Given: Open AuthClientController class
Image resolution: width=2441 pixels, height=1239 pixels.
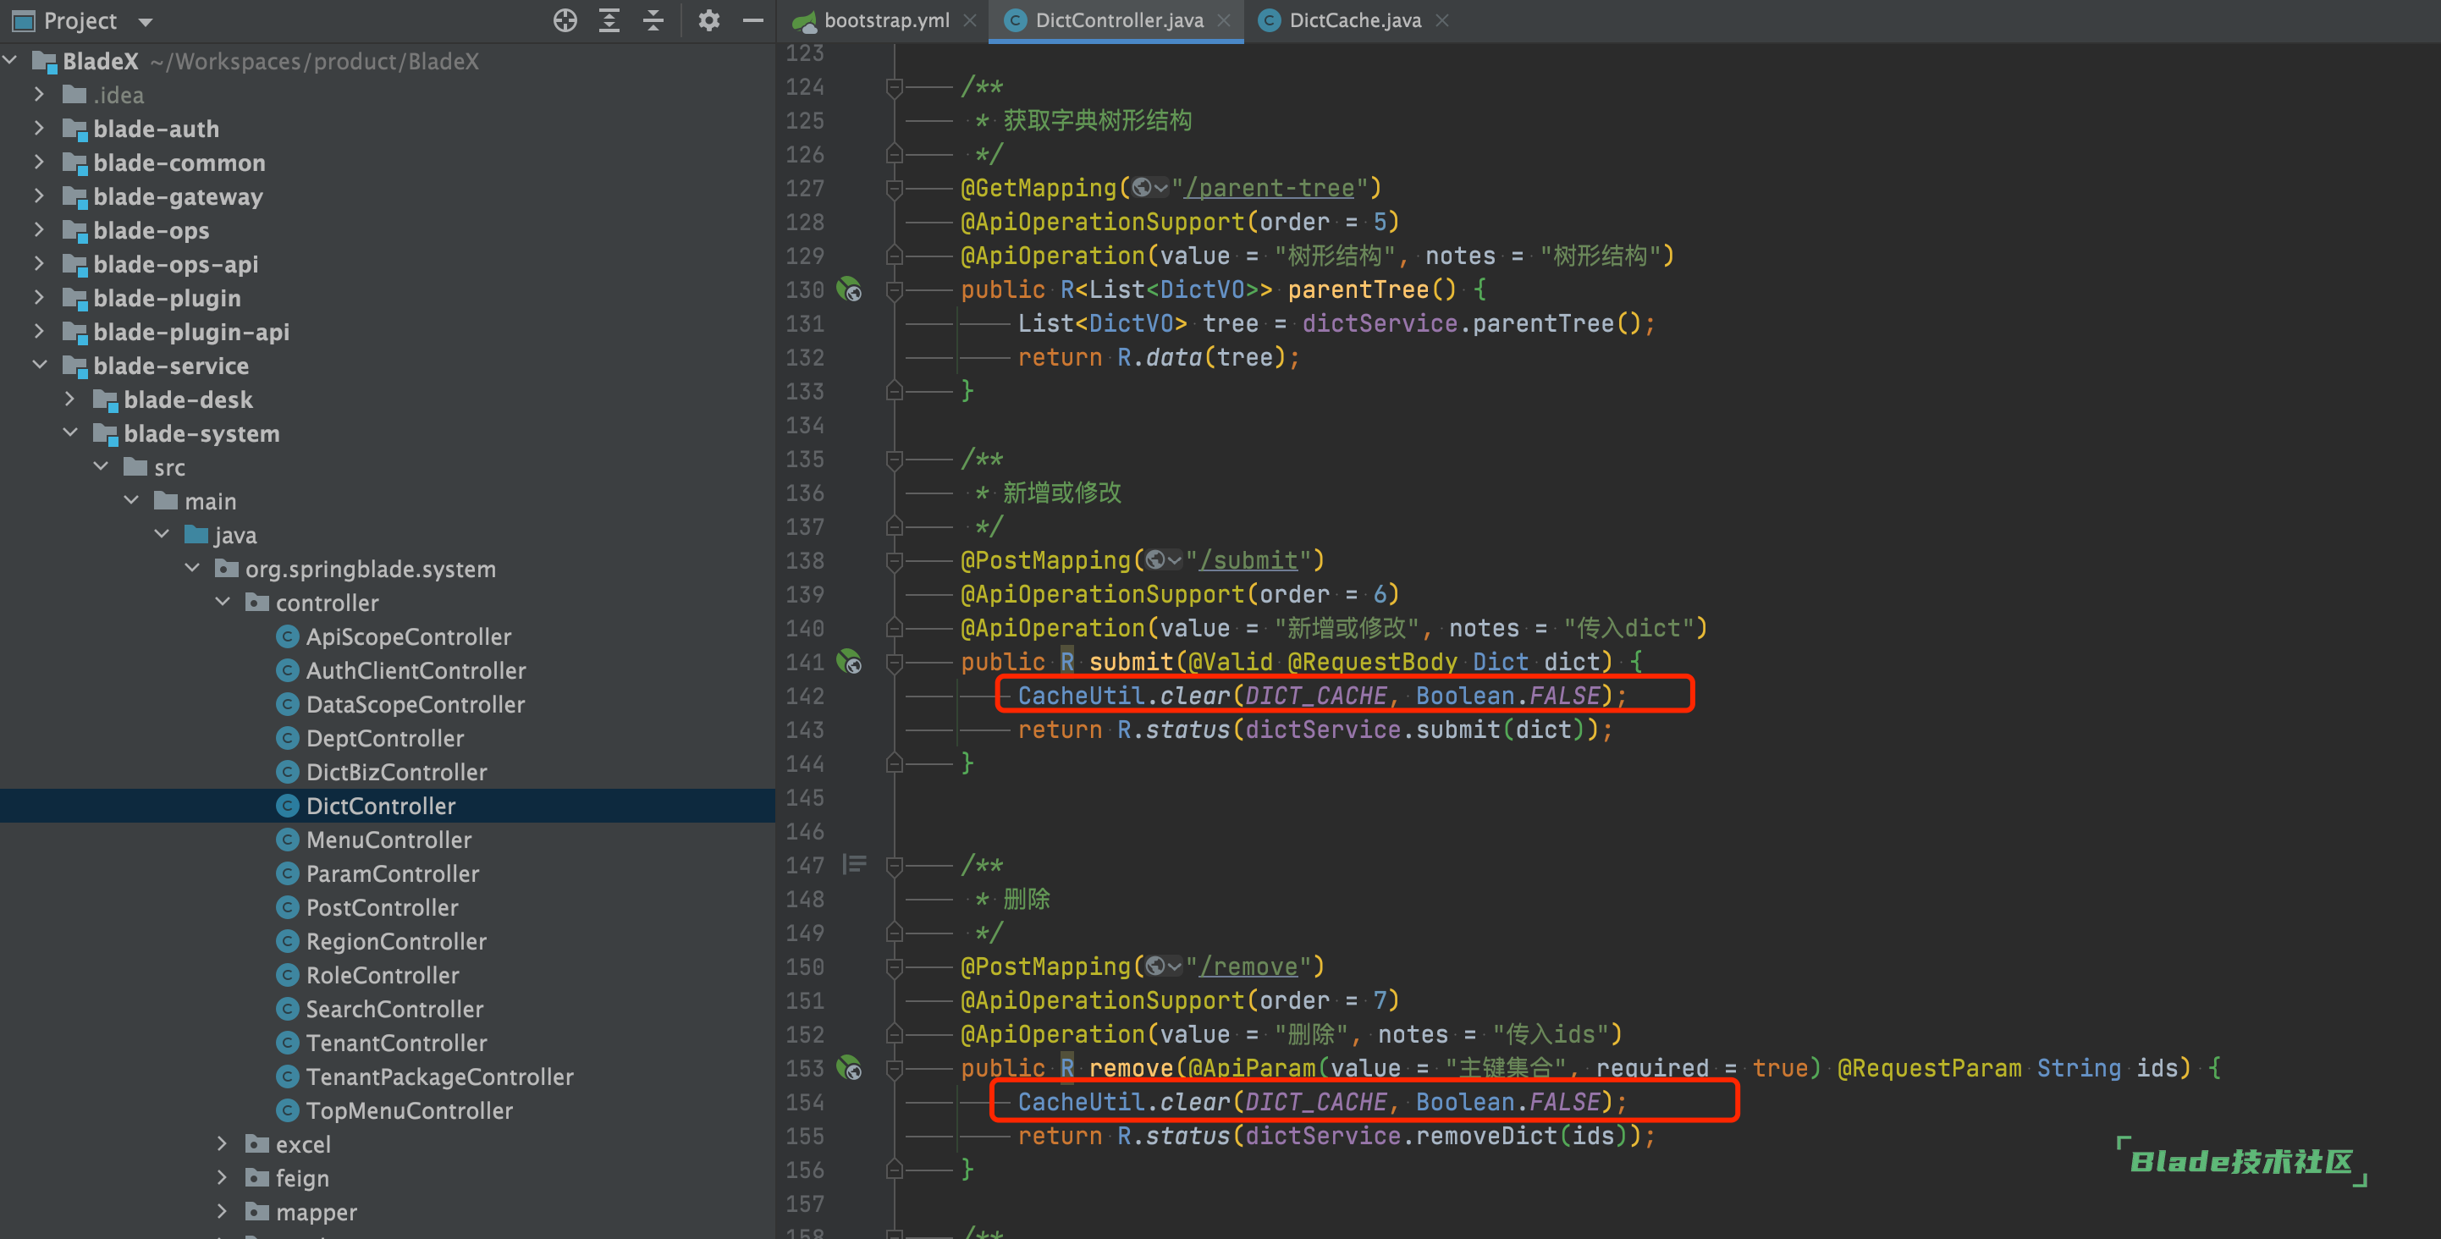Looking at the screenshot, I should click(x=416, y=669).
